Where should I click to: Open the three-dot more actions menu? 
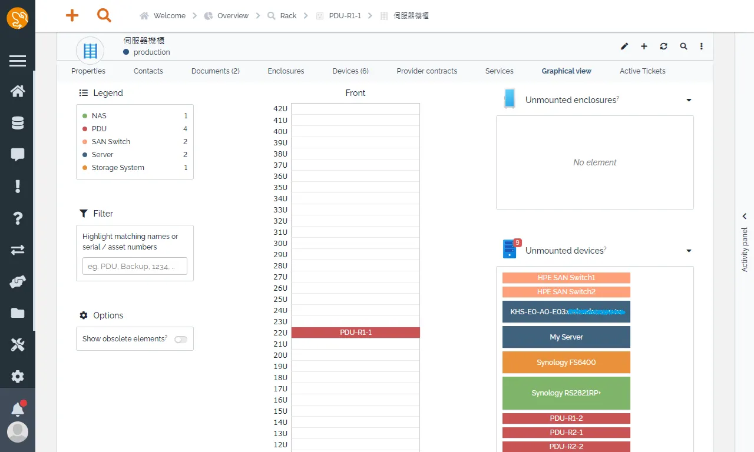pyautogui.click(x=702, y=46)
